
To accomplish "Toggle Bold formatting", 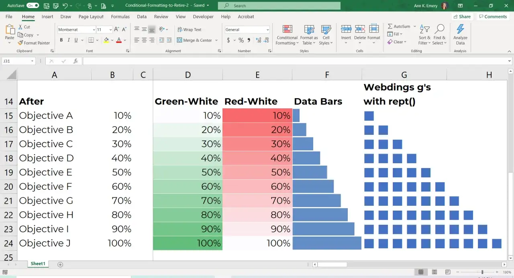I will point(61,40).
